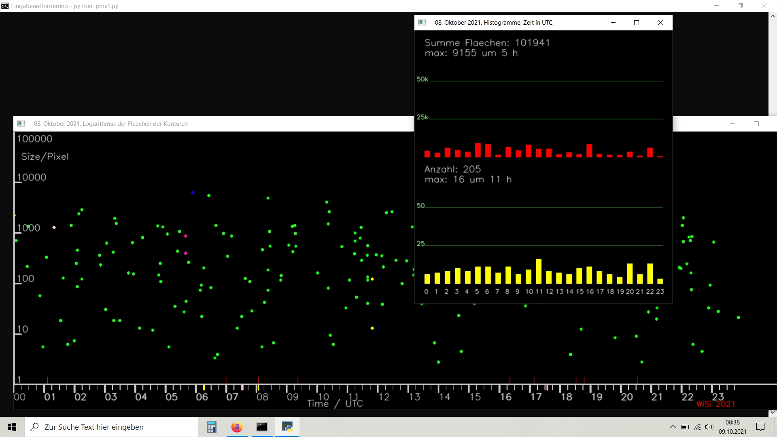Viewport: 777px width, 437px height.
Task: Click scroll-down arrow of console scrollbar
Action: tap(773, 412)
